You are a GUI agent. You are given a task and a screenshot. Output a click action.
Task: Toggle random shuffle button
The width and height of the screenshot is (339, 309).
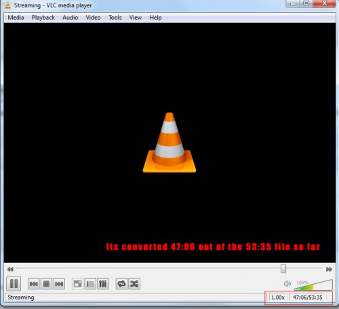(x=134, y=284)
